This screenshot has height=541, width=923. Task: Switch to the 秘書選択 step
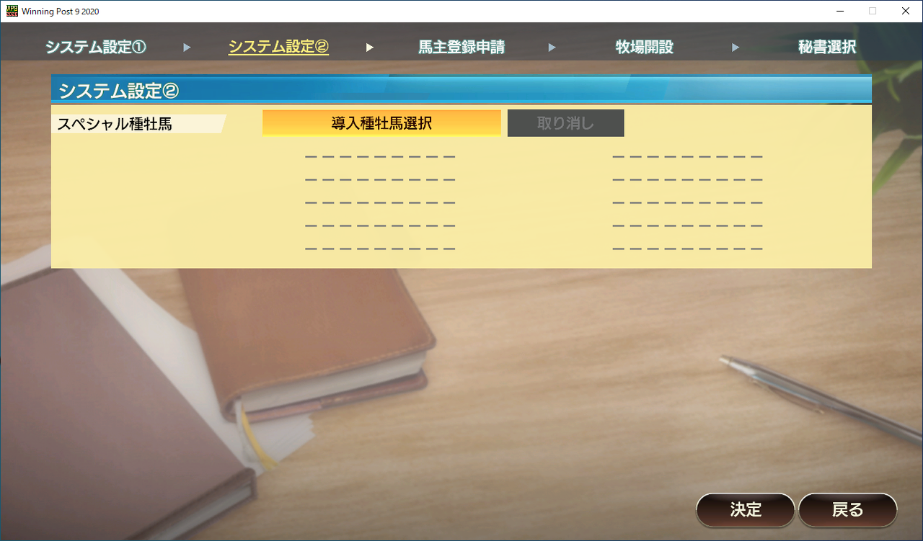coord(827,46)
